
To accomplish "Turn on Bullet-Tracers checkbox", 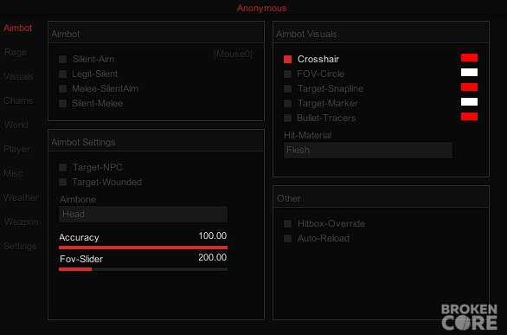I will (287, 119).
